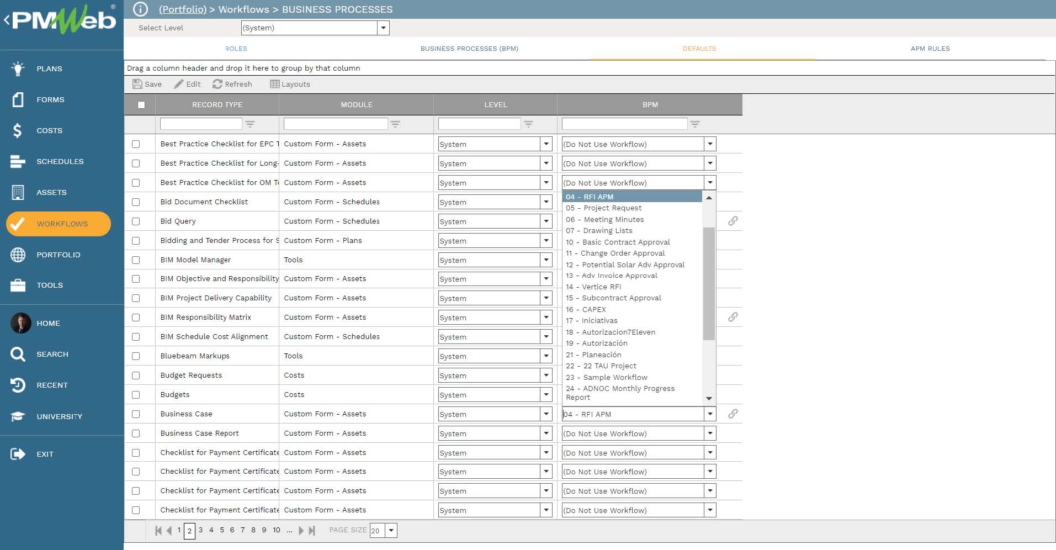Click the BPM dropdown list scrollbar thumb
Screen dimensions: 1056x550
[x=709, y=283]
